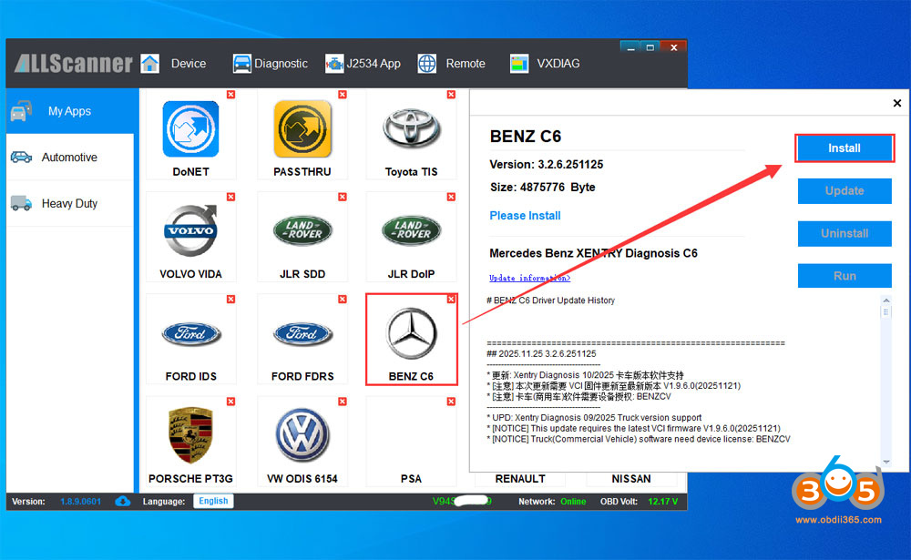Open the JLR SDD Land Rover icon
The image size is (911, 560).
coord(302,231)
